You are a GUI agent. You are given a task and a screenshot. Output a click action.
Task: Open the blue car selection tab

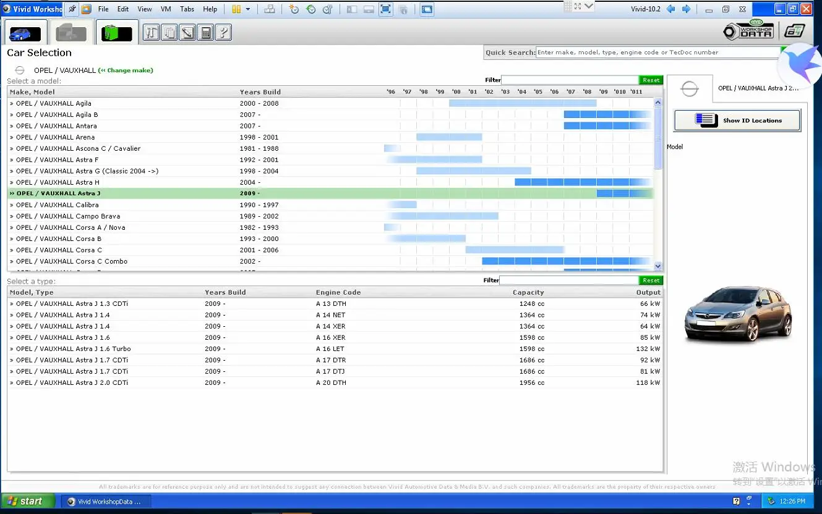tap(25, 33)
